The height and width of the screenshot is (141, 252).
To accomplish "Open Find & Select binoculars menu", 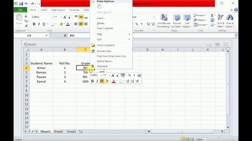I will [x=230, y=21].
